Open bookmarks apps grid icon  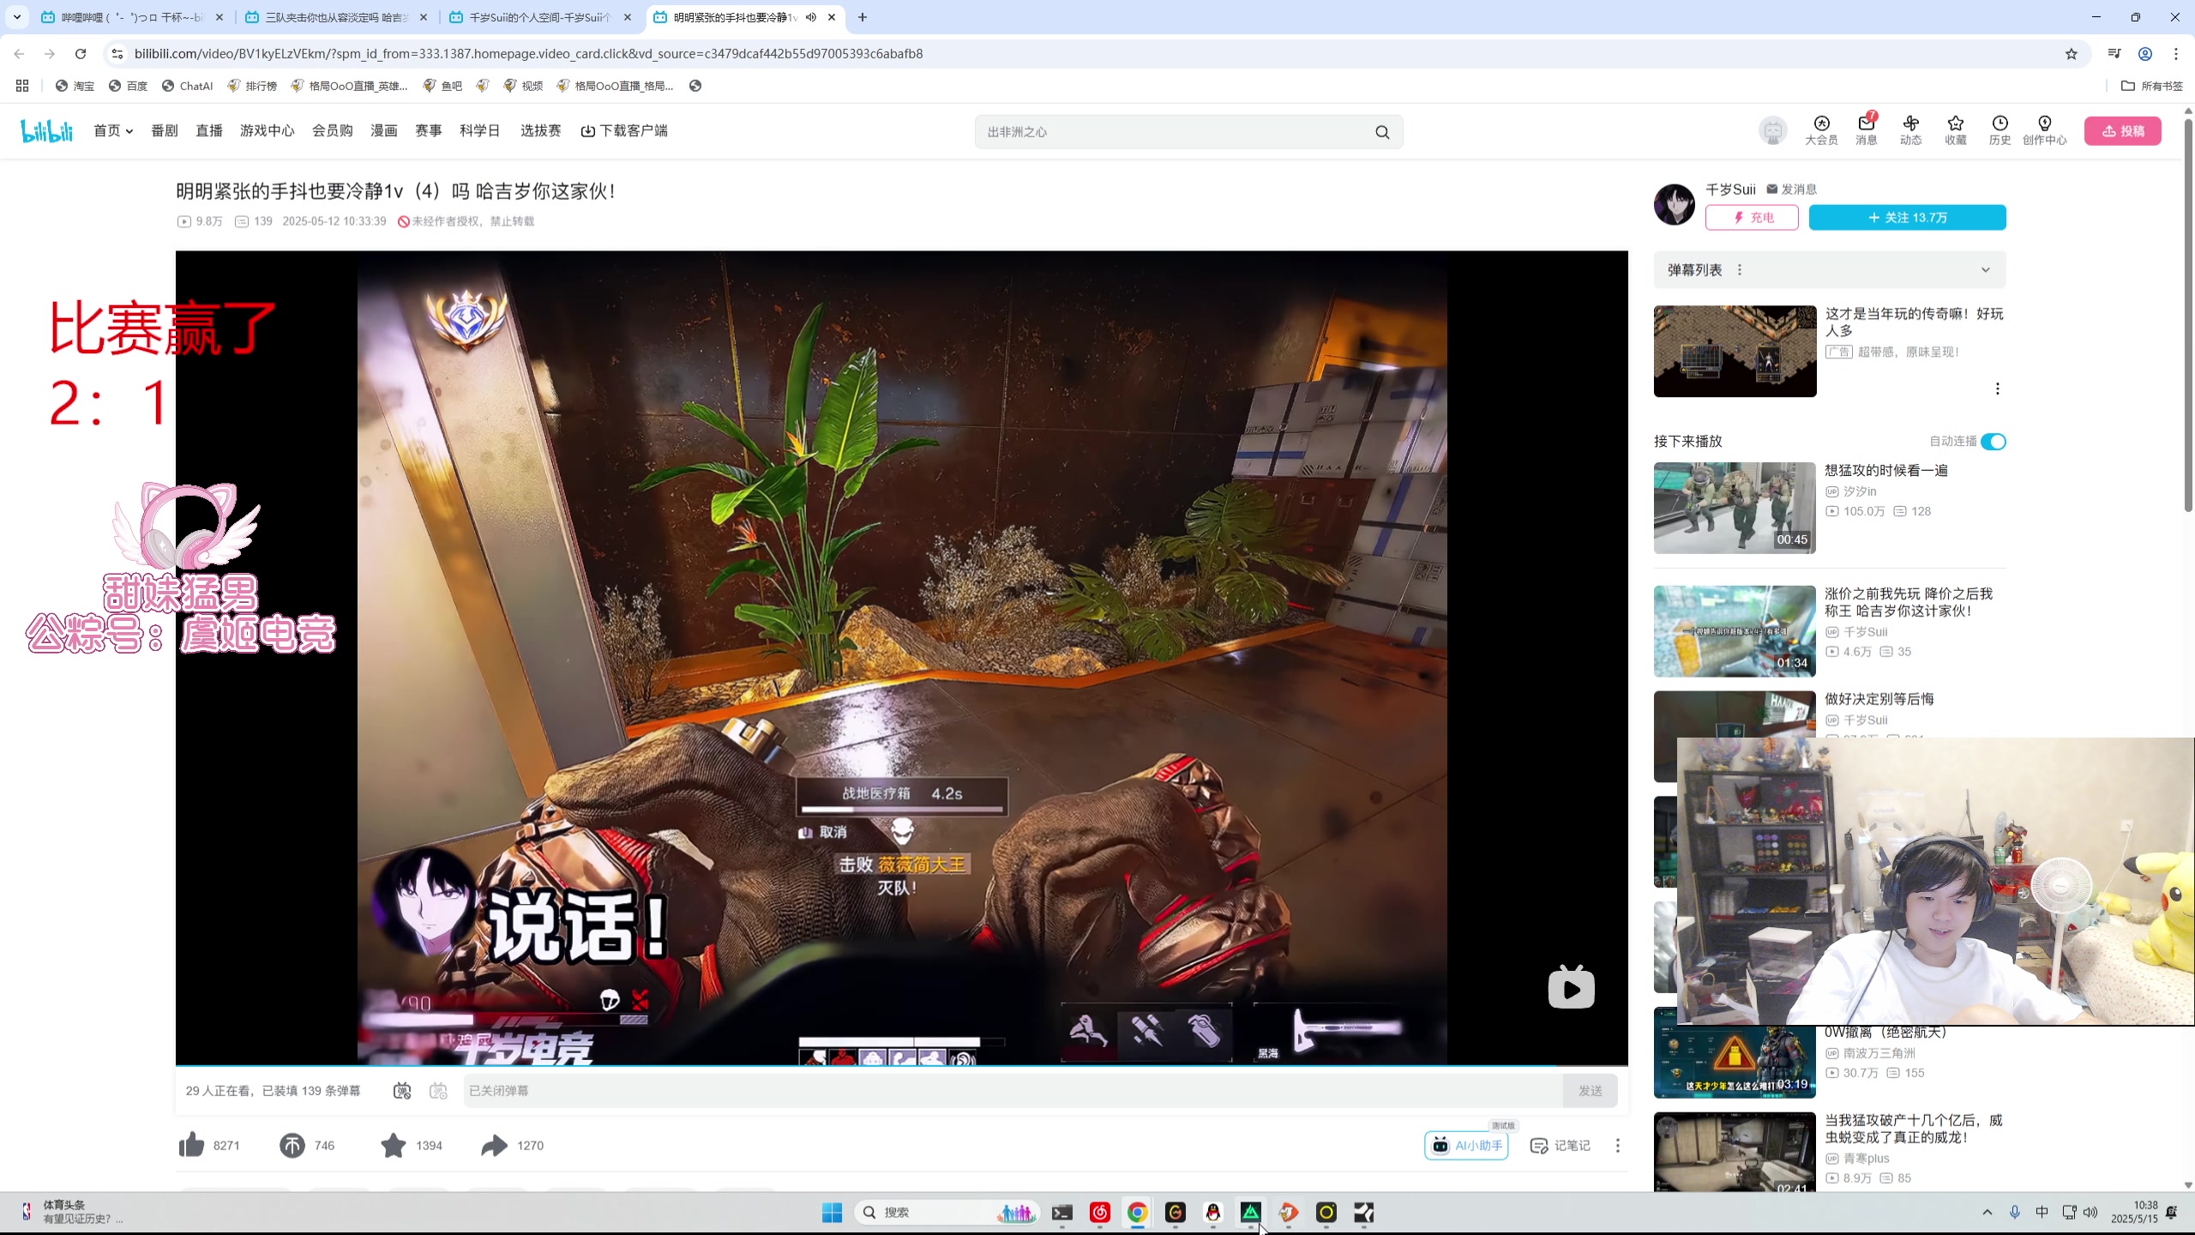(x=22, y=86)
